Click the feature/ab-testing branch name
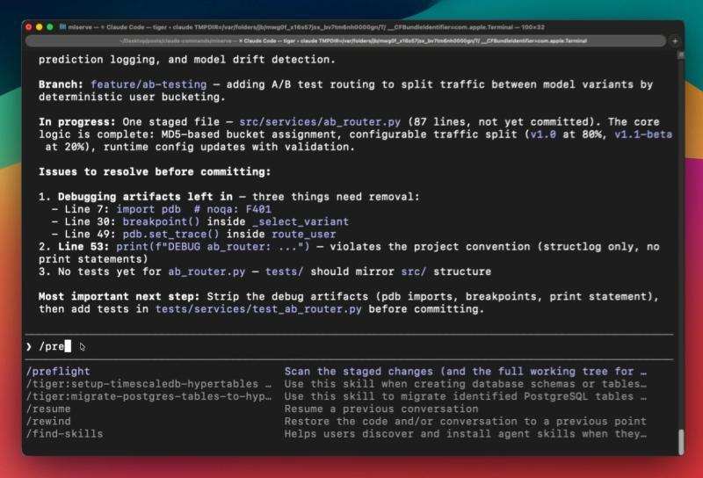The image size is (703, 478). (149, 84)
